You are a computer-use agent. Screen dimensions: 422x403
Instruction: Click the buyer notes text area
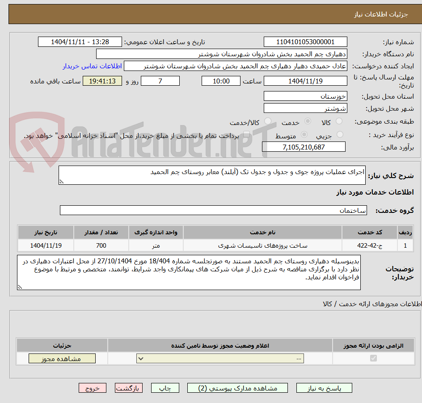(189, 272)
